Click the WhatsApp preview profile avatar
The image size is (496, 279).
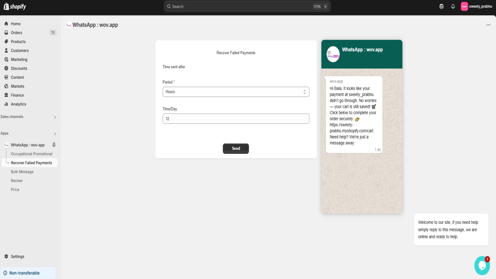click(333, 54)
